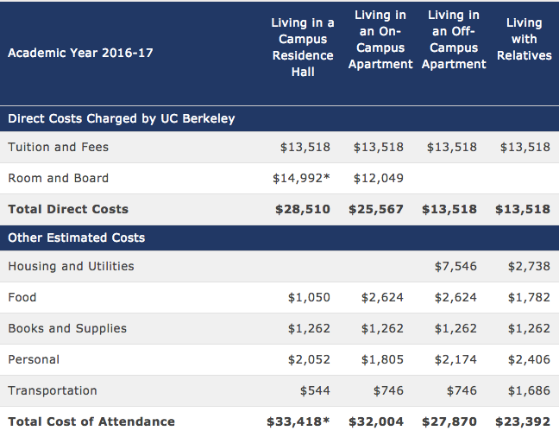
Task: Click the 'Tuition and Fees' row label
Action: click(x=58, y=147)
